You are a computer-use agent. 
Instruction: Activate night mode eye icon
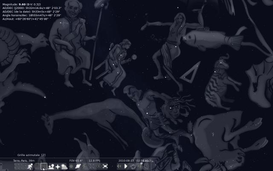point(99,166)
